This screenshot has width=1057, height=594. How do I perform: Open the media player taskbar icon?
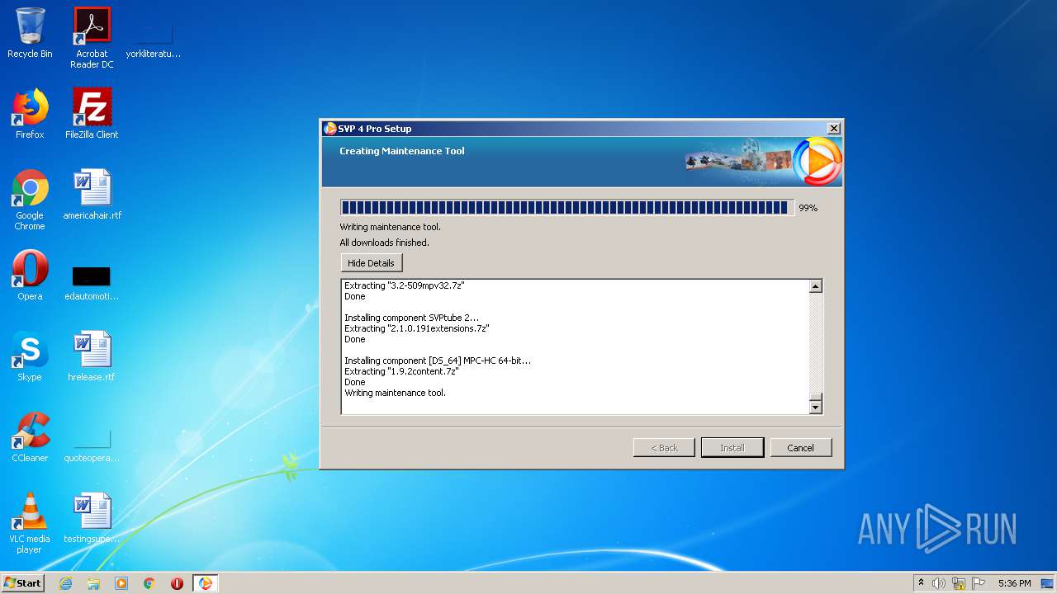121,583
